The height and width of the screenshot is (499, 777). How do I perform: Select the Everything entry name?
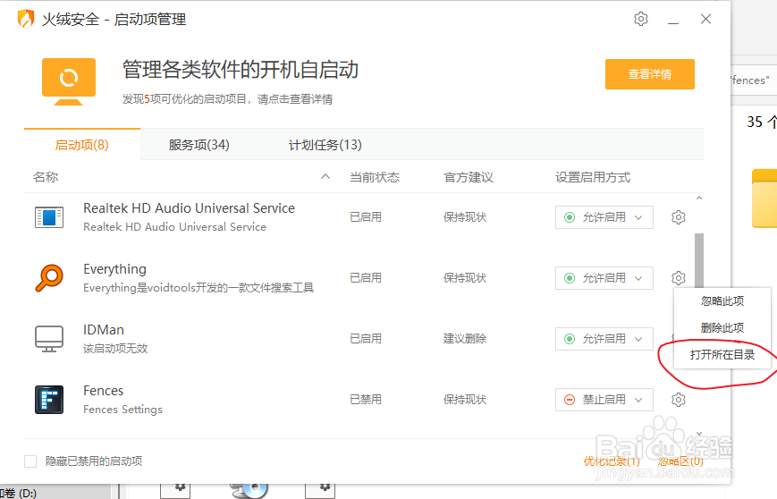click(x=114, y=269)
